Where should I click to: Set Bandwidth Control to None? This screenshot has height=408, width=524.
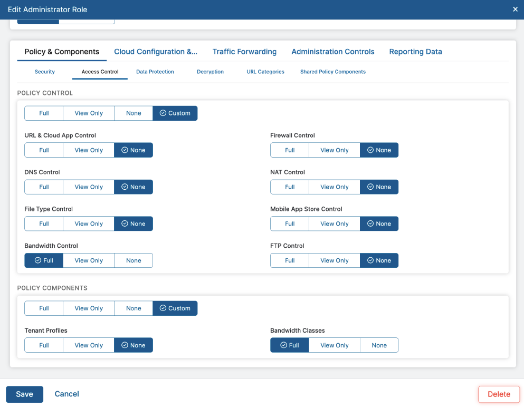tap(134, 260)
